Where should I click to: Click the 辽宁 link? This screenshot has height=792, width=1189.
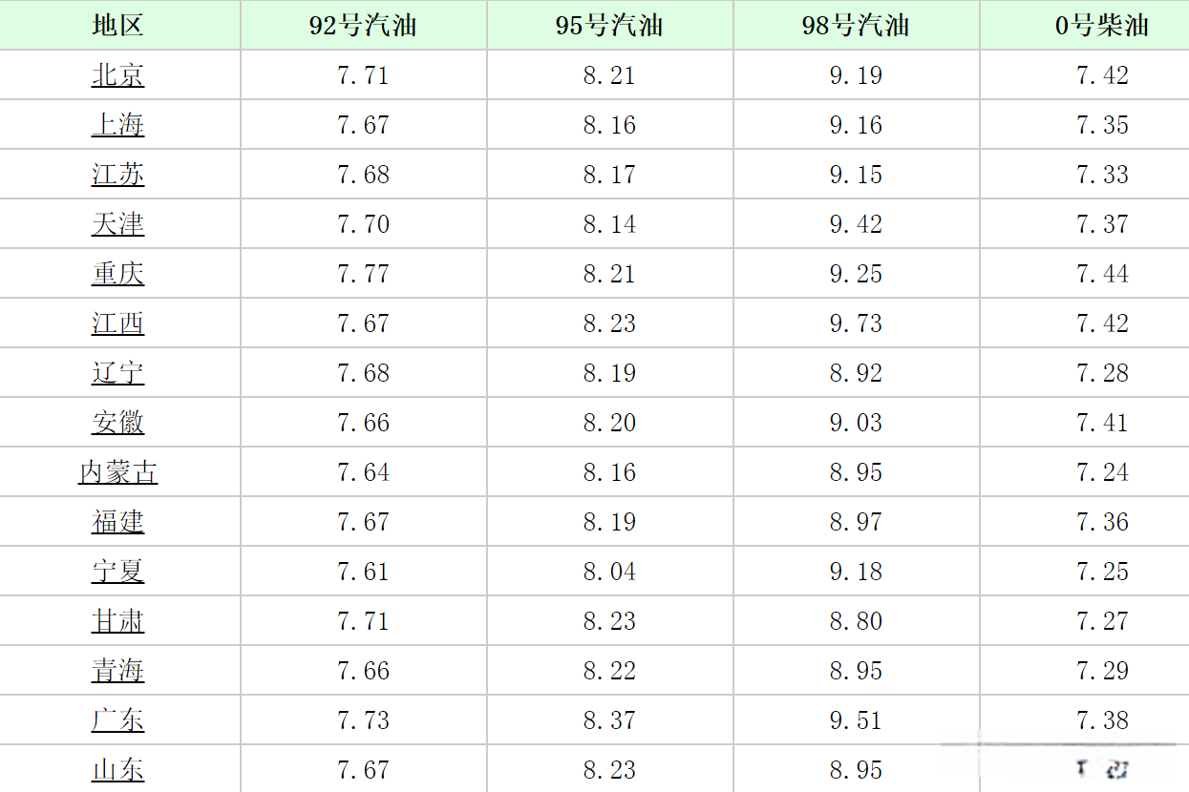tap(118, 373)
